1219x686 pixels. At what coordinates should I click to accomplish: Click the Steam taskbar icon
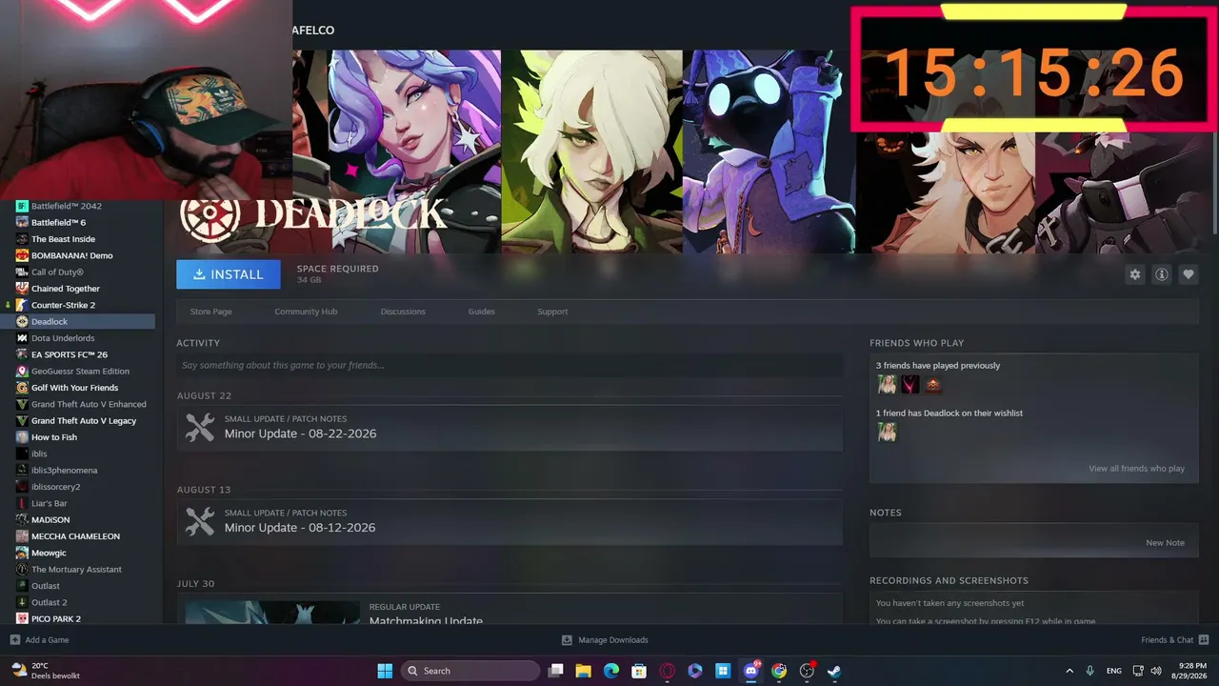(834, 671)
